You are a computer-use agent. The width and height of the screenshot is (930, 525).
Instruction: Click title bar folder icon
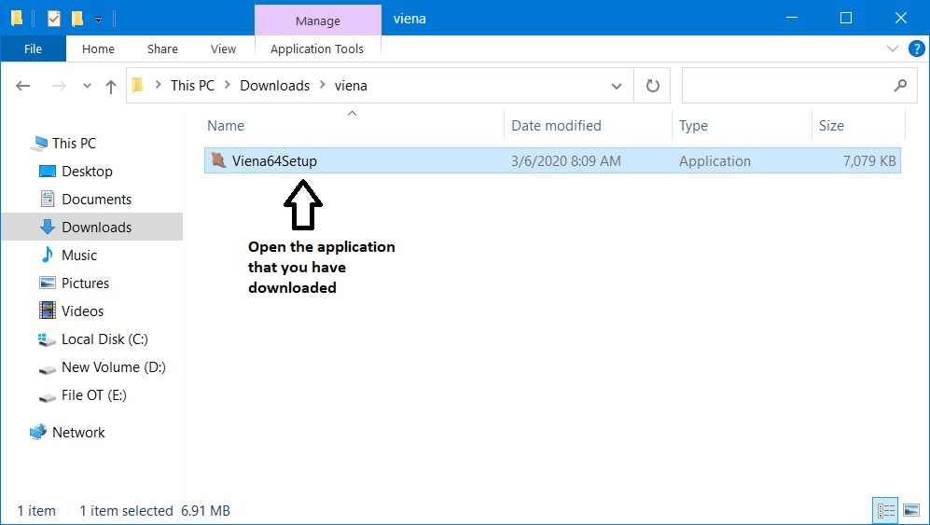[17, 19]
